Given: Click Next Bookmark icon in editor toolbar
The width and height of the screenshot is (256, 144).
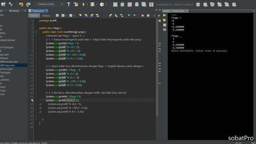Looking at the screenshot, I should point(116,16).
